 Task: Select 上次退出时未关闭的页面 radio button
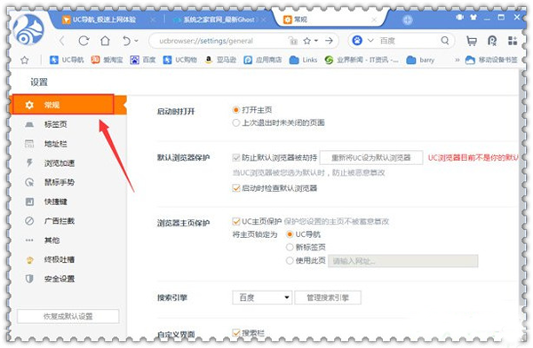(x=236, y=123)
